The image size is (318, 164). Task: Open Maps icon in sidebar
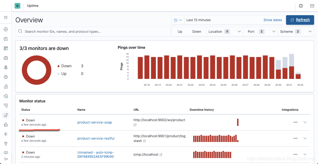tap(6, 67)
